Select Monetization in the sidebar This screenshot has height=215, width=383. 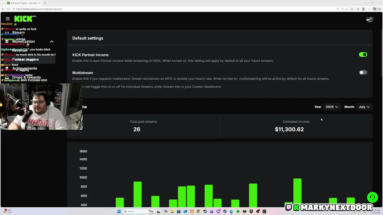coord(24,42)
